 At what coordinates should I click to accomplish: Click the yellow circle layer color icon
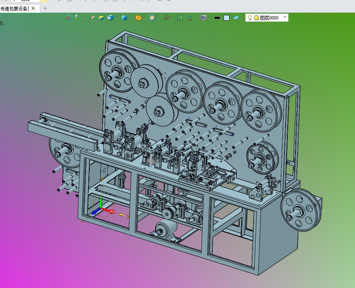[256, 18]
